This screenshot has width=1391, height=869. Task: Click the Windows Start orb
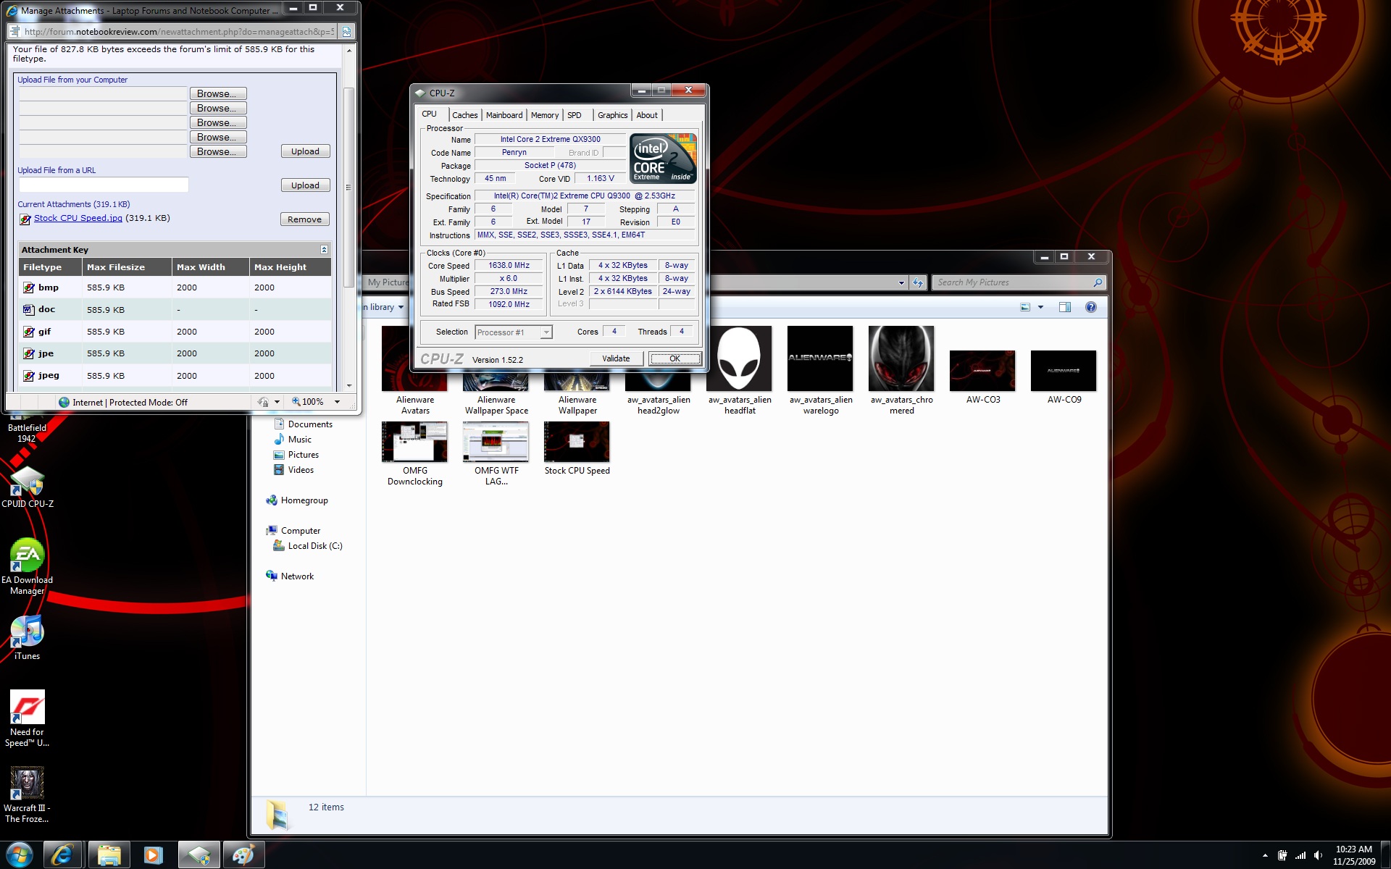pos(20,855)
